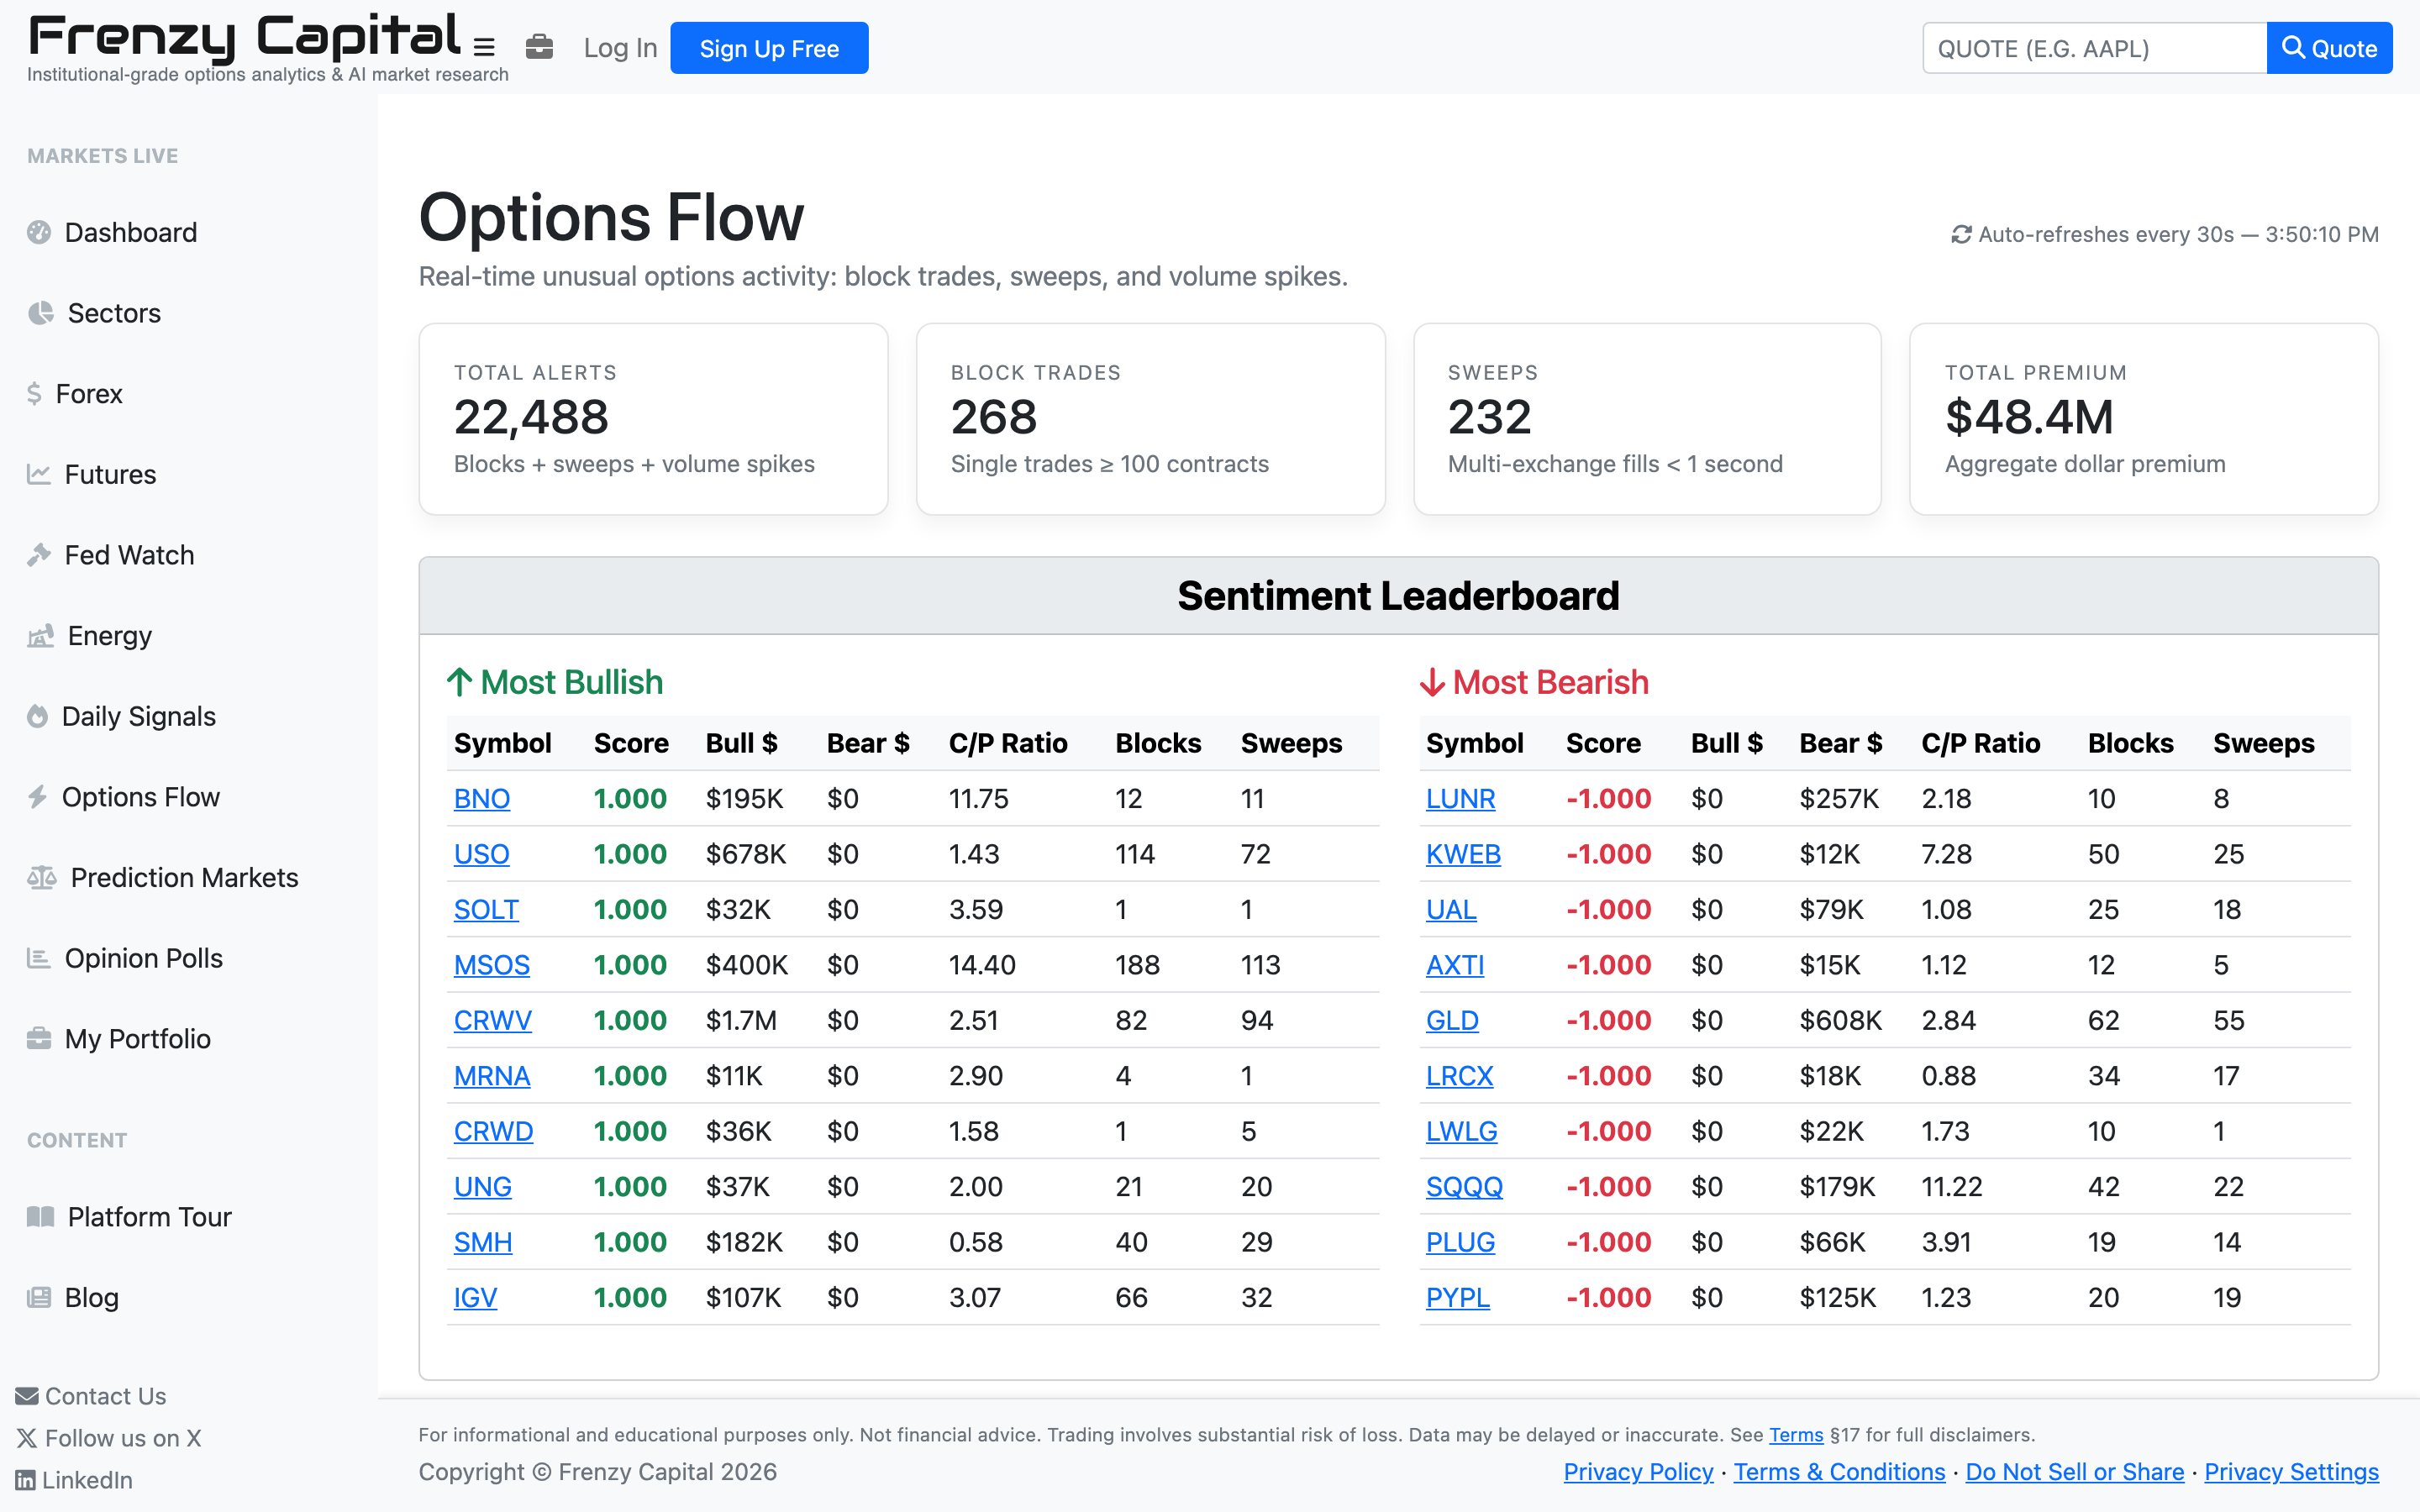Open Terms & Conditions footer link

[1839, 1472]
